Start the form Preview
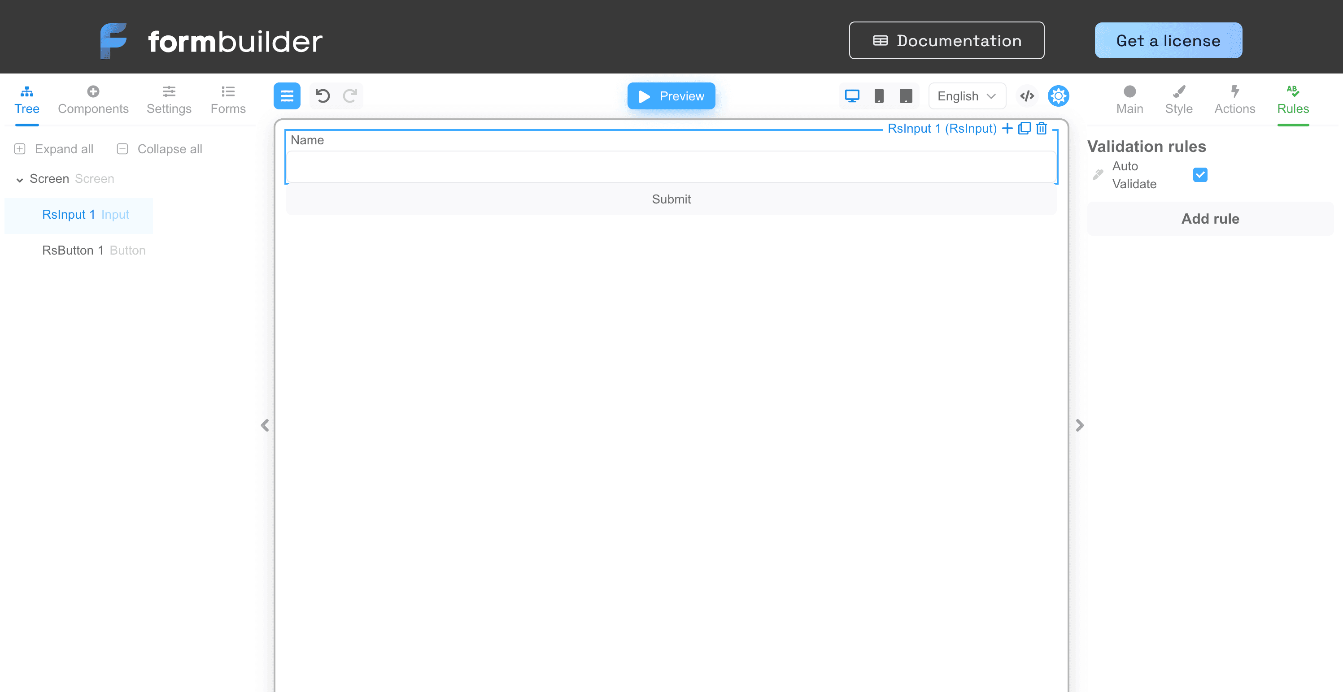 [x=671, y=96]
